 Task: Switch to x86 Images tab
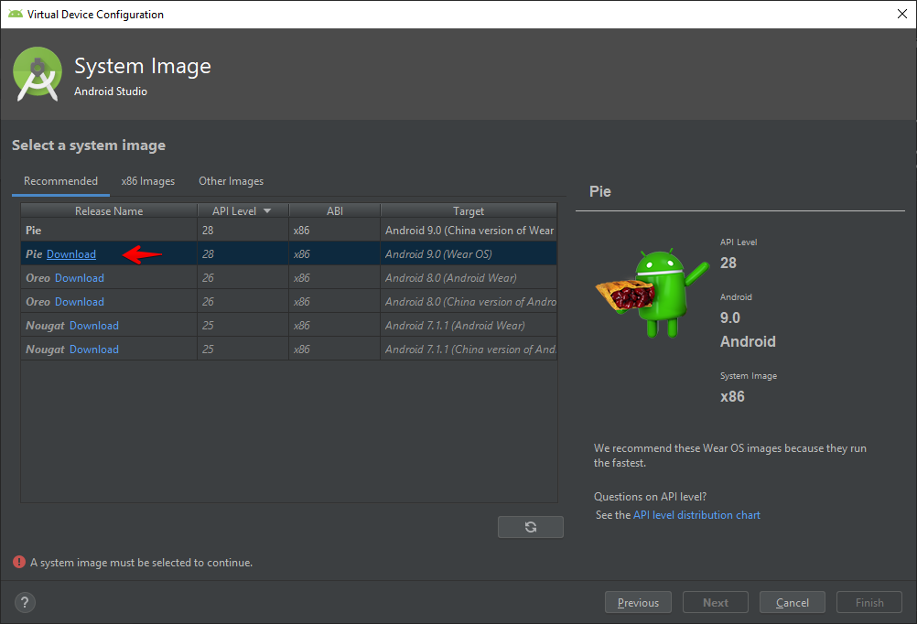[x=148, y=181]
